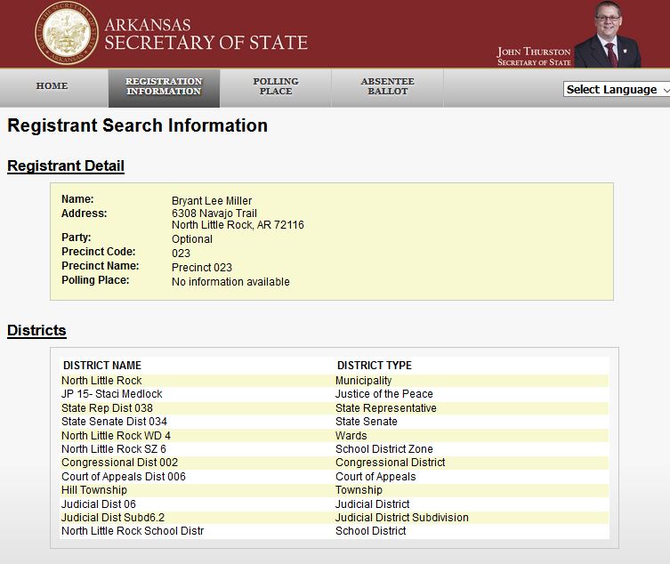Go to the Polling Place tab

[x=276, y=86]
